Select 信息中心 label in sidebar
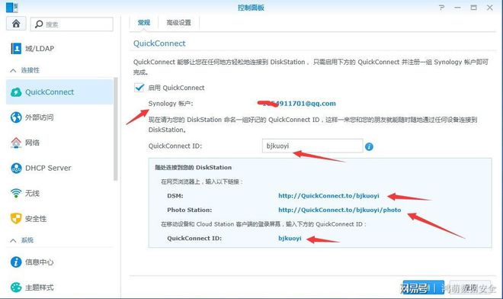The image size is (503, 299). [40, 262]
